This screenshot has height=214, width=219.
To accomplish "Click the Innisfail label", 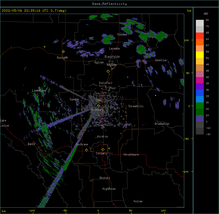I will coord(105,83).
